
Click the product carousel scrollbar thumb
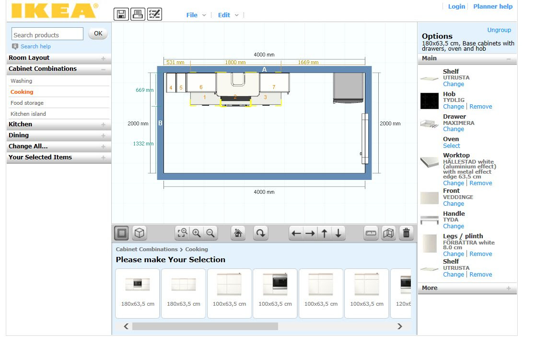(205, 326)
